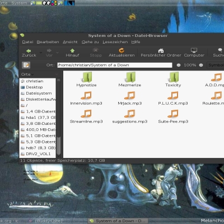
Task: Zoom out with the minus button
Action: pos(179,65)
